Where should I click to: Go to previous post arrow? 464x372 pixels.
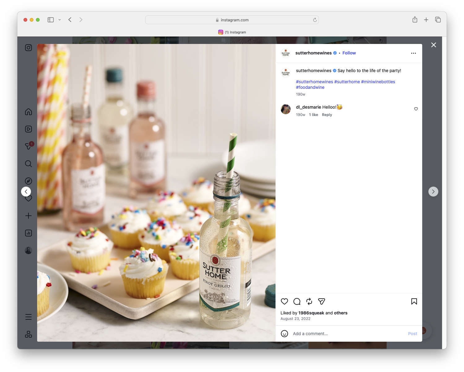coord(26,192)
